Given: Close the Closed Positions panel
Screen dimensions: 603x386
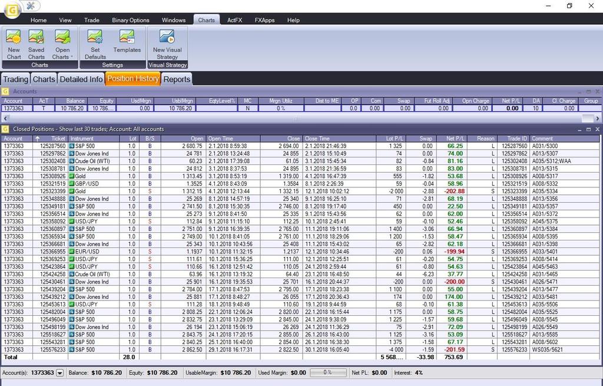Looking at the screenshot, I should tap(597, 130).
